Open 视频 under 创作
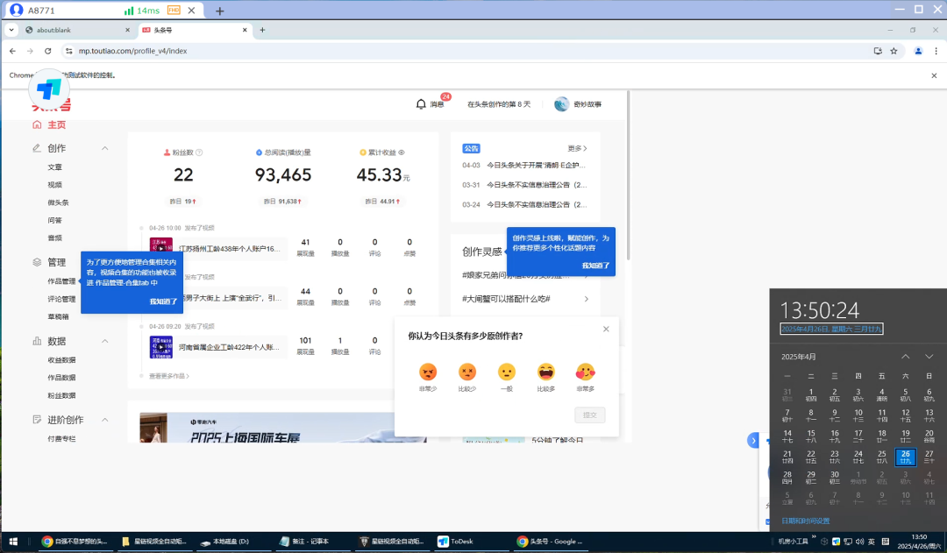 54,185
